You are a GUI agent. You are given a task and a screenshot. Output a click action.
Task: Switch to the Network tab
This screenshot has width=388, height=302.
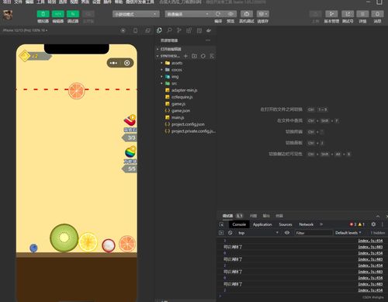(x=307, y=224)
